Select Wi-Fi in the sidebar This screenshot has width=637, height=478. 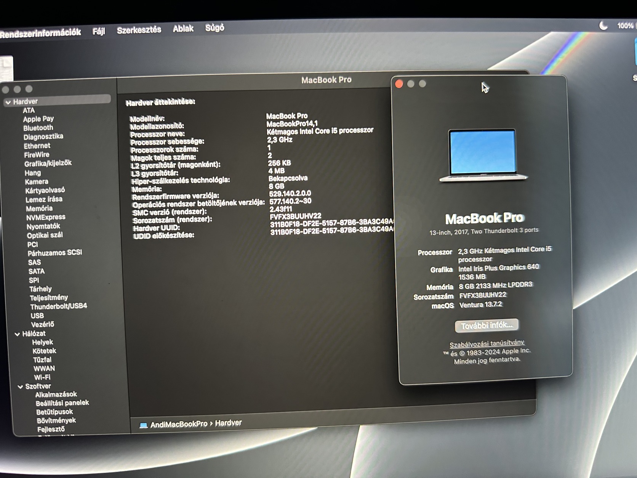point(42,378)
